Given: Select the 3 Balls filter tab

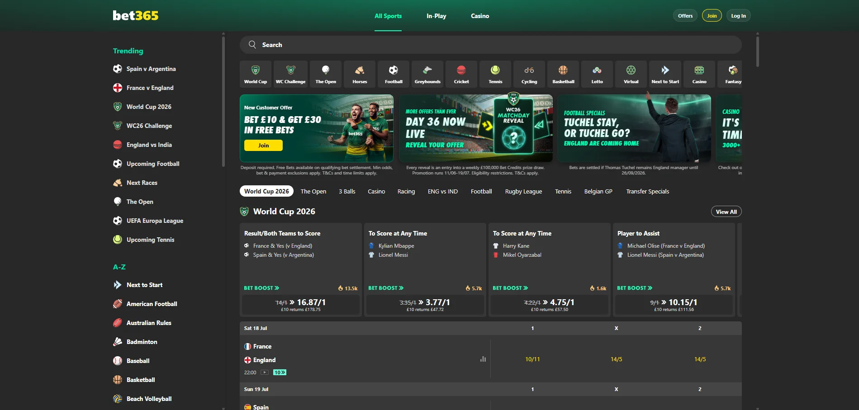Looking at the screenshot, I should 347,191.
